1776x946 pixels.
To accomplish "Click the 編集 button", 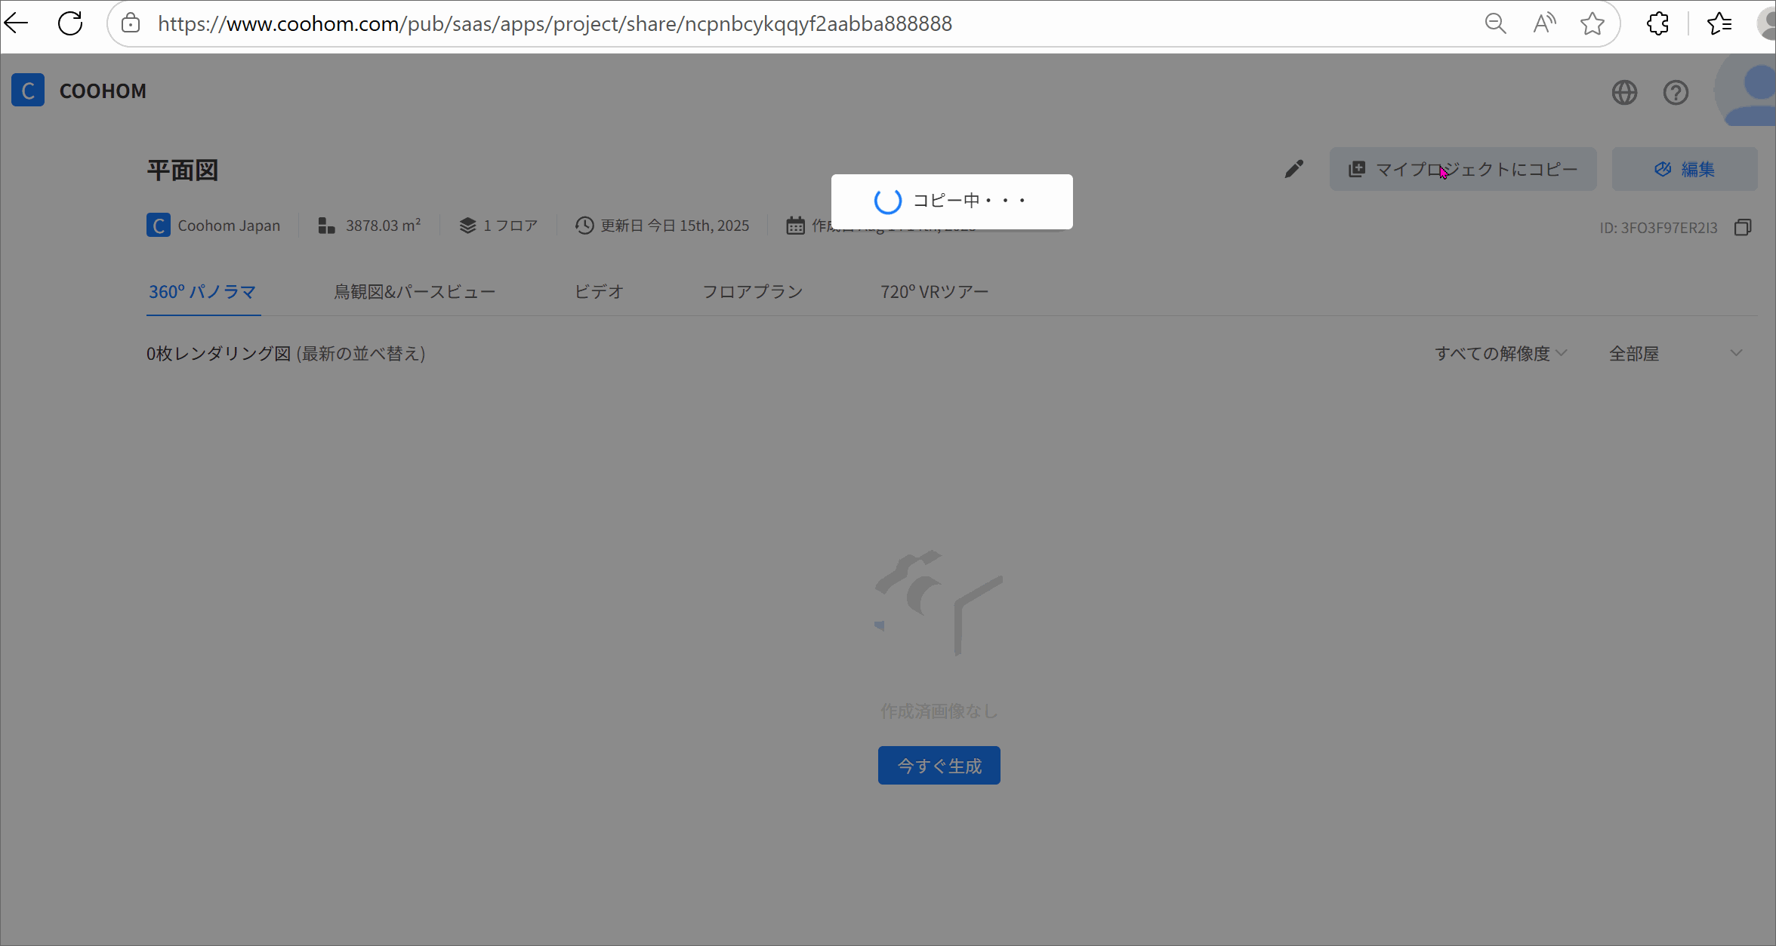I will [x=1685, y=169].
